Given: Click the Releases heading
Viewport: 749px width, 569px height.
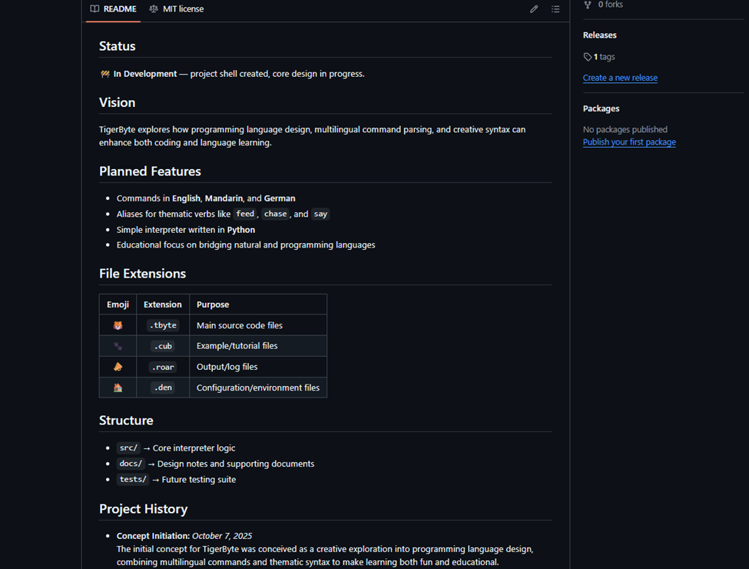Looking at the screenshot, I should click(x=599, y=35).
